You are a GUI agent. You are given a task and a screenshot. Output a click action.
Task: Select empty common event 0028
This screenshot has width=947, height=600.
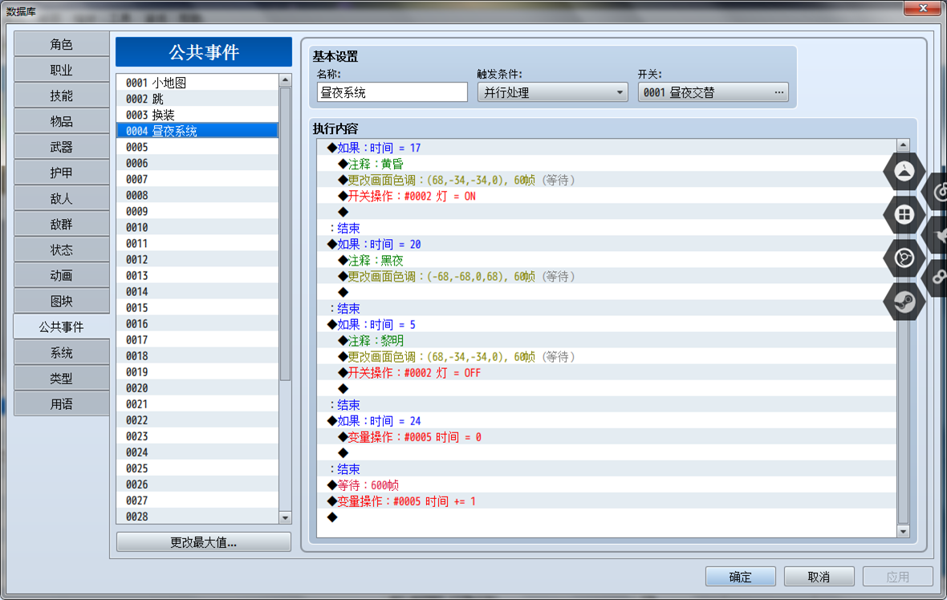(197, 516)
